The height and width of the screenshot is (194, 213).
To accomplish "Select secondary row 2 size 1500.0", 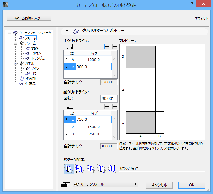I will (x=94, y=127).
